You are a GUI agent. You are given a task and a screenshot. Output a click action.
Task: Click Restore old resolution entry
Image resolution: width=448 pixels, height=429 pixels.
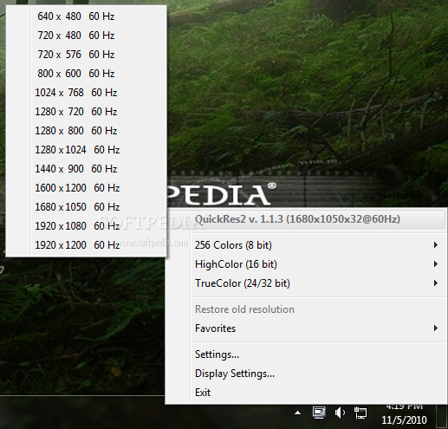coord(306,309)
